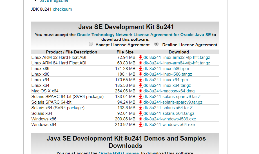
Task: Click download icon beside solaris-sparcv9.tar.gz
Action: [x=140, y=102]
